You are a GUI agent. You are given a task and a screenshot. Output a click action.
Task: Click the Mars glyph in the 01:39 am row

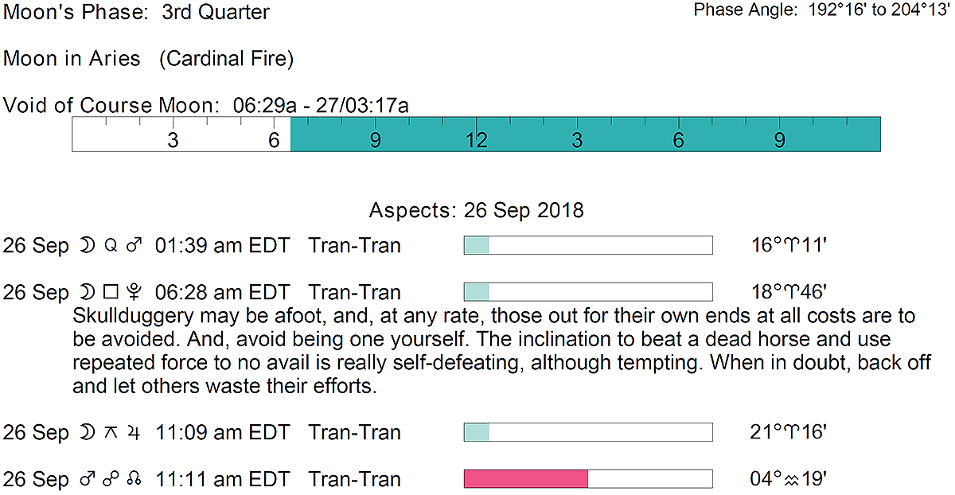[x=134, y=246]
